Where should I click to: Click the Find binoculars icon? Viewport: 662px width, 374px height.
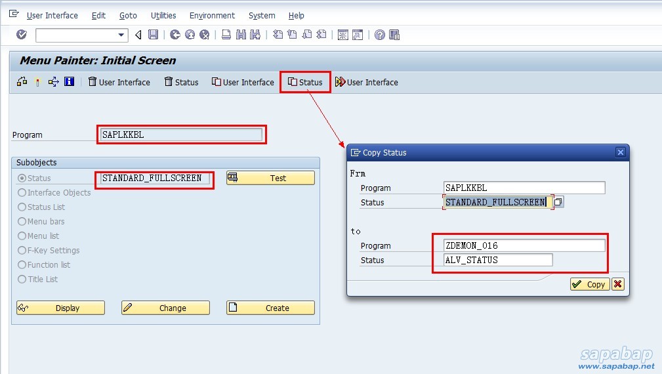click(240, 35)
